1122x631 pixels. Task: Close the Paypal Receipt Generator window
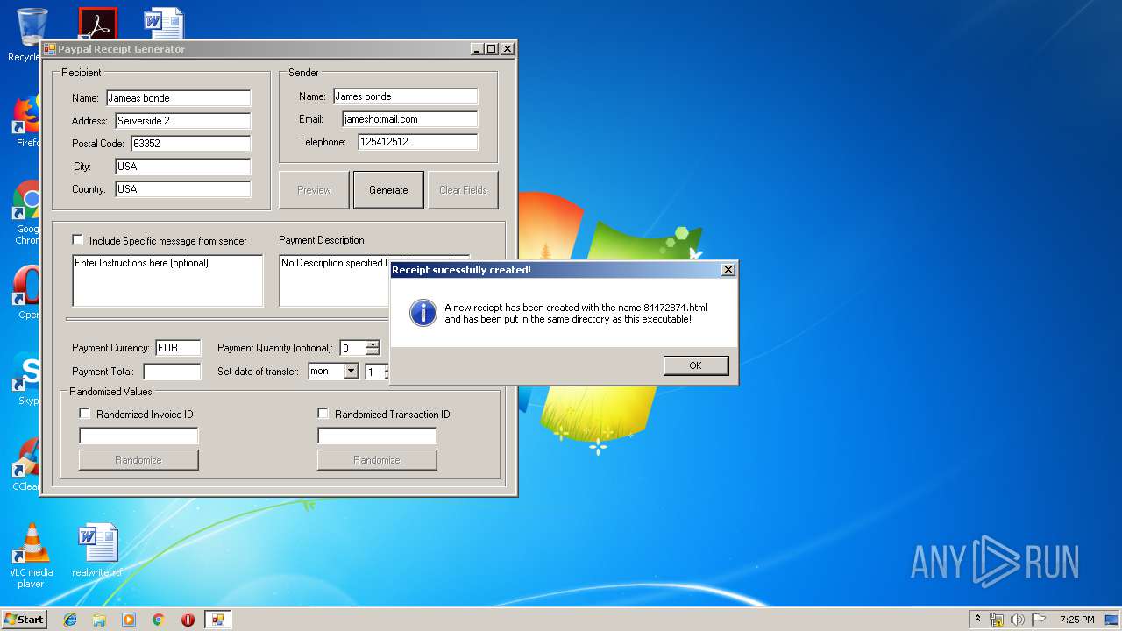(x=507, y=49)
